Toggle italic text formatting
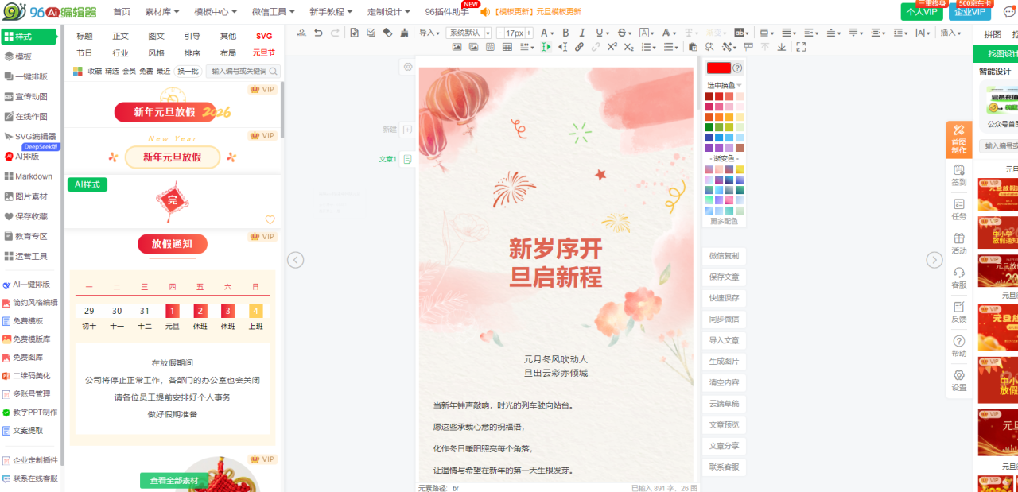Viewport: 1018px width, 492px height. tap(582, 33)
